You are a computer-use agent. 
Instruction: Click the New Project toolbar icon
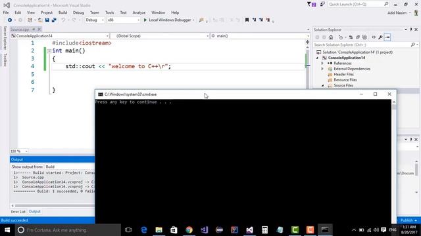tap(30, 20)
